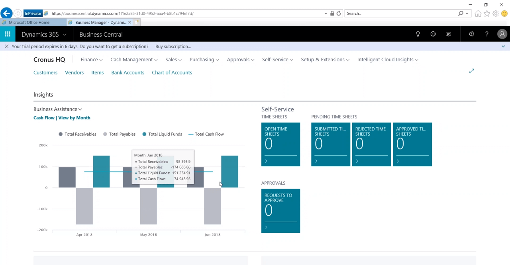Click the Buy subscription link
Viewport: 510px width, 265px height.
(173, 47)
